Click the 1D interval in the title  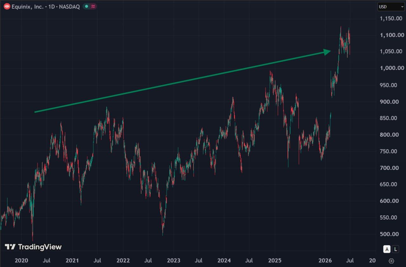(x=52, y=6)
